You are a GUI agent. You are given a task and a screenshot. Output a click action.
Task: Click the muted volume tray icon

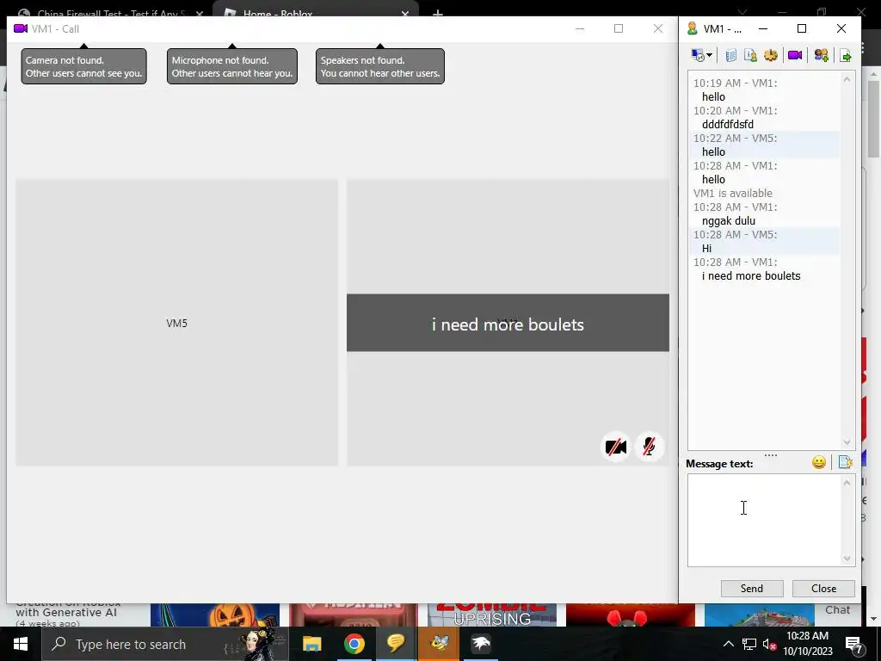click(x=769, y=644)
